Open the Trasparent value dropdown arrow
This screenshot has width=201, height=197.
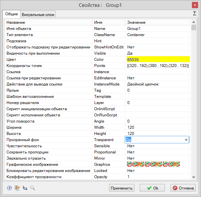tap(186, 140)
